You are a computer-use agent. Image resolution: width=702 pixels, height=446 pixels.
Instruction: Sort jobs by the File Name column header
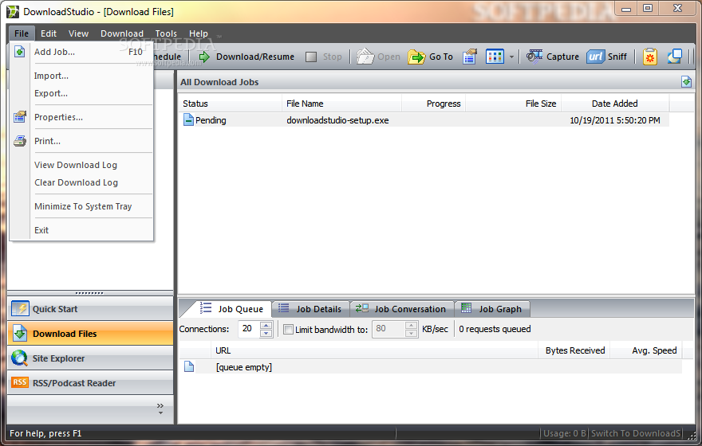click(342, 104)
